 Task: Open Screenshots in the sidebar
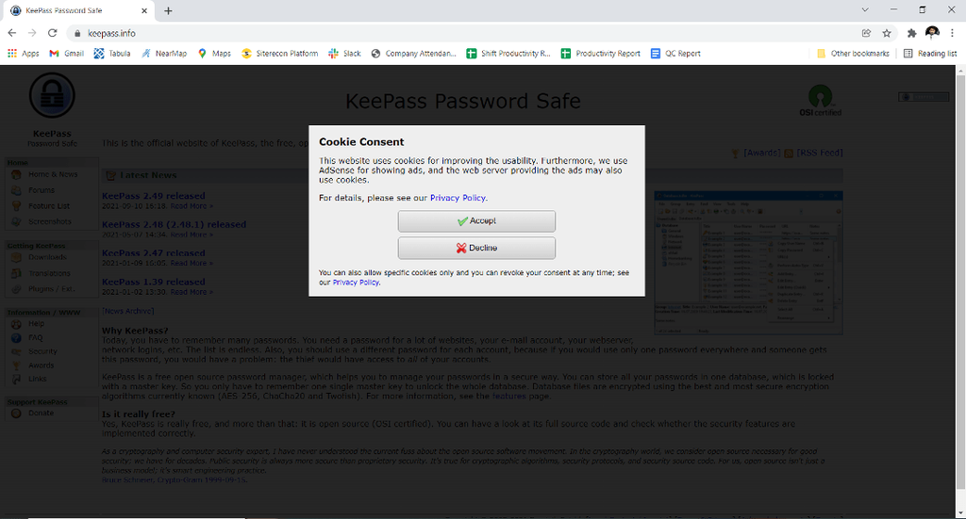point(49,221)
